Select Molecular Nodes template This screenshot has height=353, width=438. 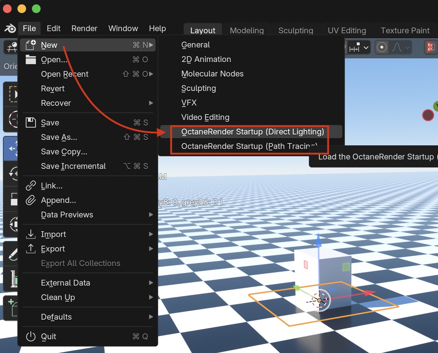click(x=251, y=74)
